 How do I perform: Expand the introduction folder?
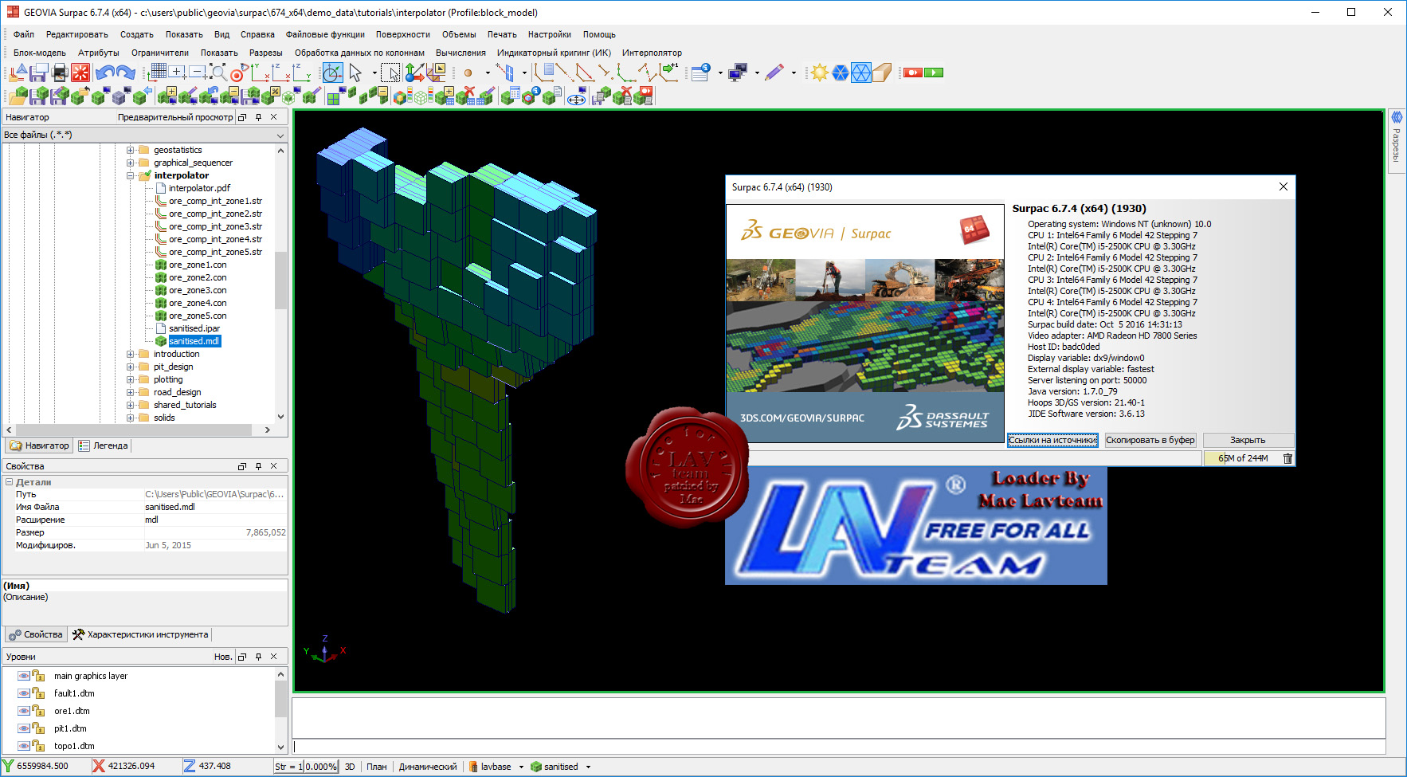click(x=131, y=354)
